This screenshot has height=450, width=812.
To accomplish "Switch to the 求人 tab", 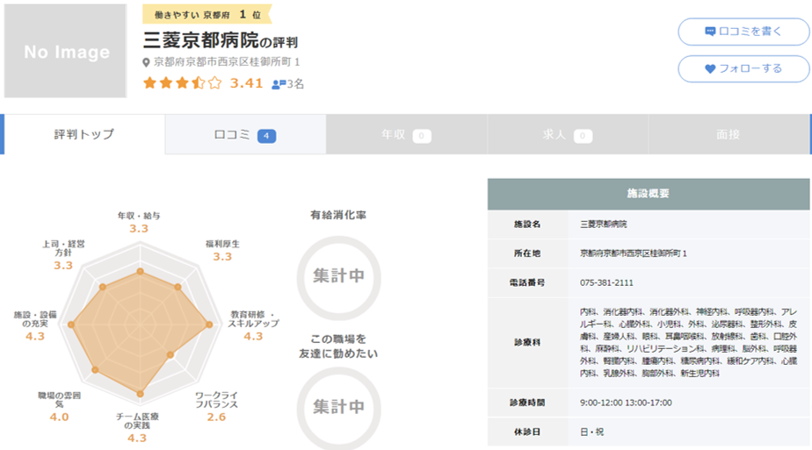I will tap(568, 134).
